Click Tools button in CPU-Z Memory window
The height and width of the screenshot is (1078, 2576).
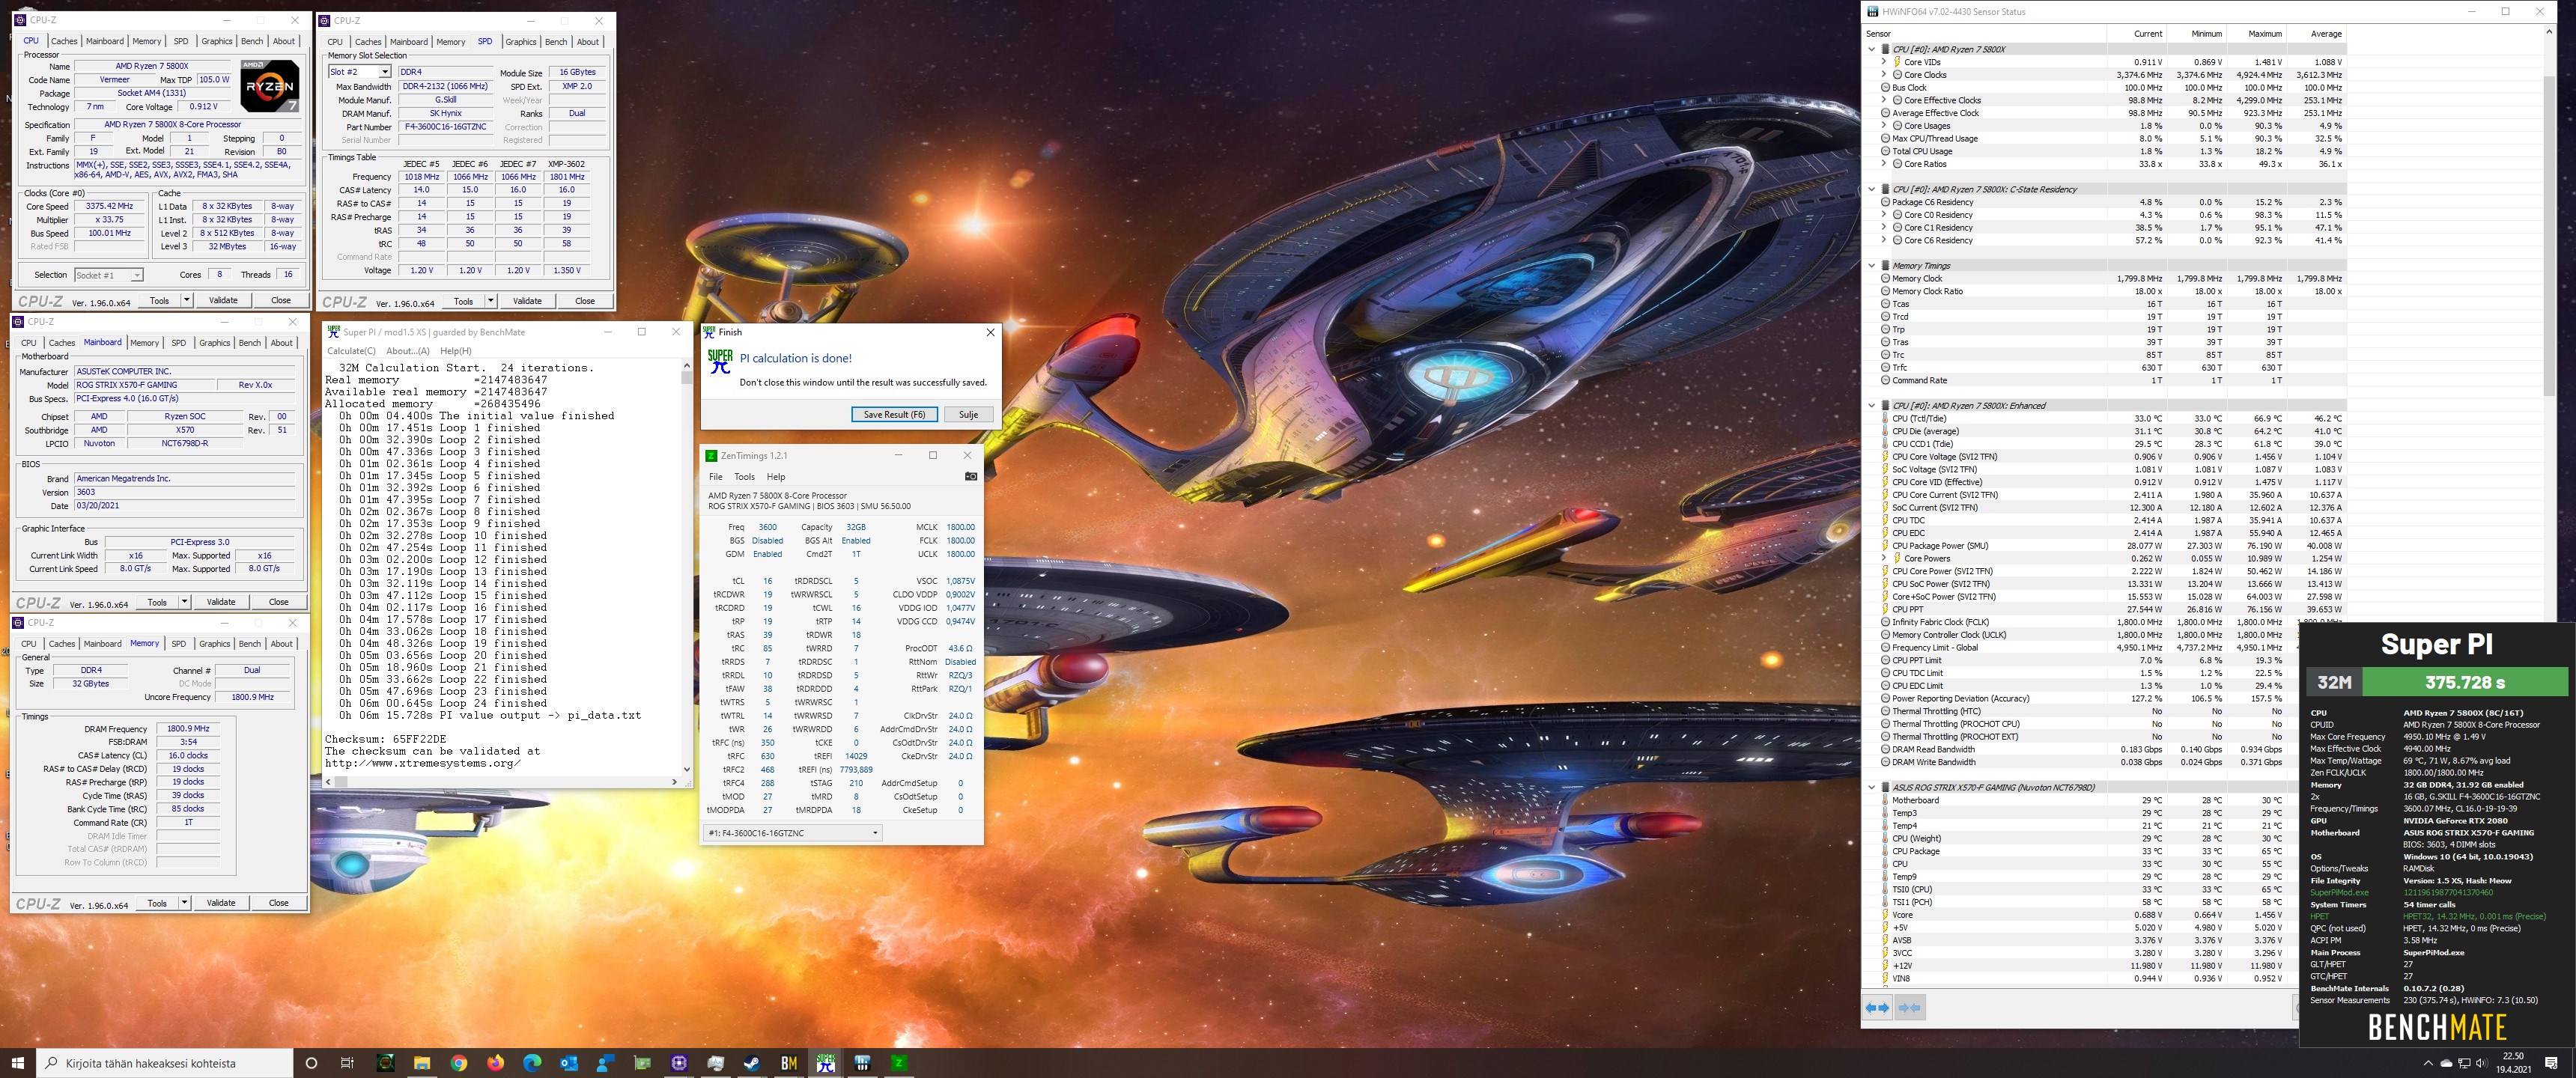click(x=157, y=903)
